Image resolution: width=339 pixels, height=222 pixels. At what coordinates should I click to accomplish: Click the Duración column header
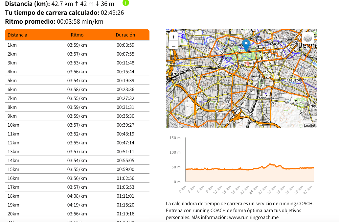coord(125,35)
